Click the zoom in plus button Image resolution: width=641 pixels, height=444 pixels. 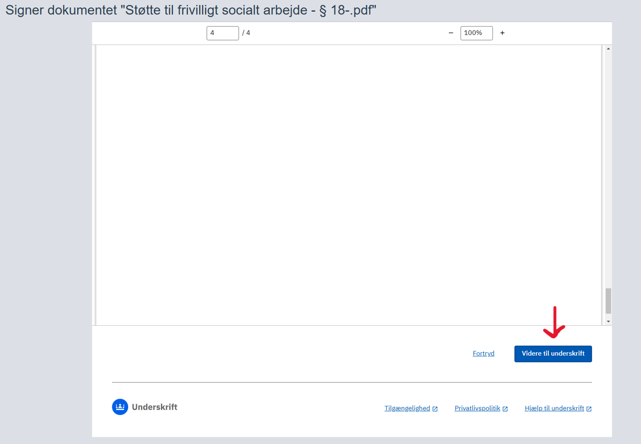coord(502,33)
